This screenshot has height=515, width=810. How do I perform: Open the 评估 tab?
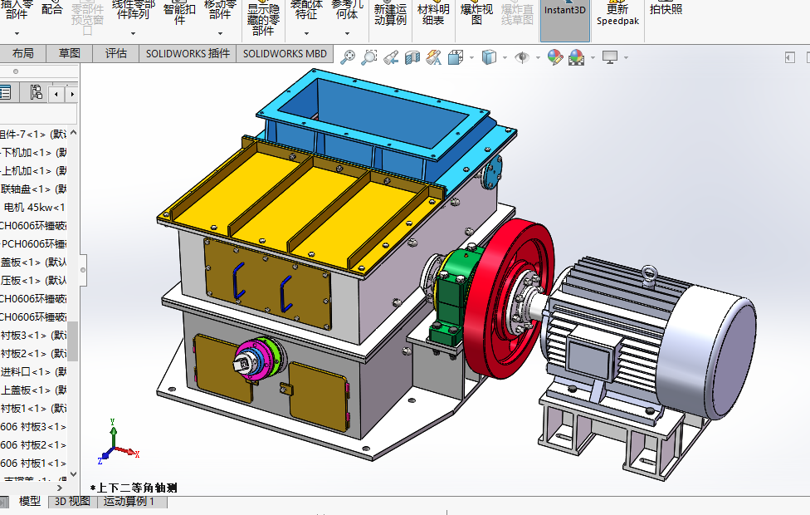(115, 53)
